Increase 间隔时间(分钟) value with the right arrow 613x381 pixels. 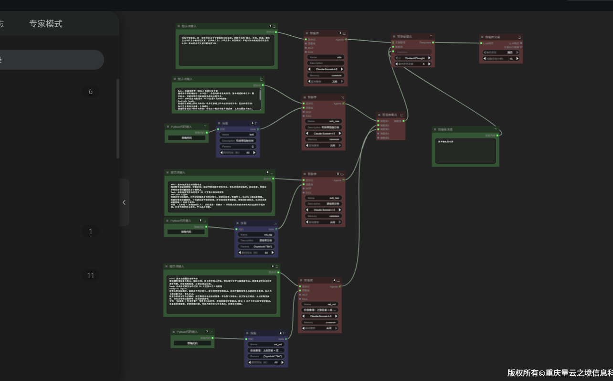point(518,59)
